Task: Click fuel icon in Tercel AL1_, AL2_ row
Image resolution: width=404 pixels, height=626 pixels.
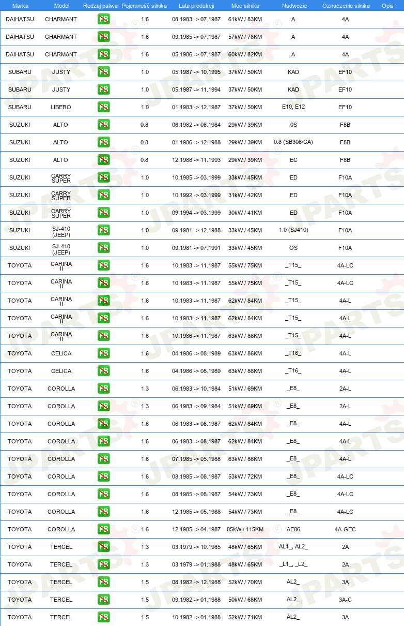Action: pos(103,547)
